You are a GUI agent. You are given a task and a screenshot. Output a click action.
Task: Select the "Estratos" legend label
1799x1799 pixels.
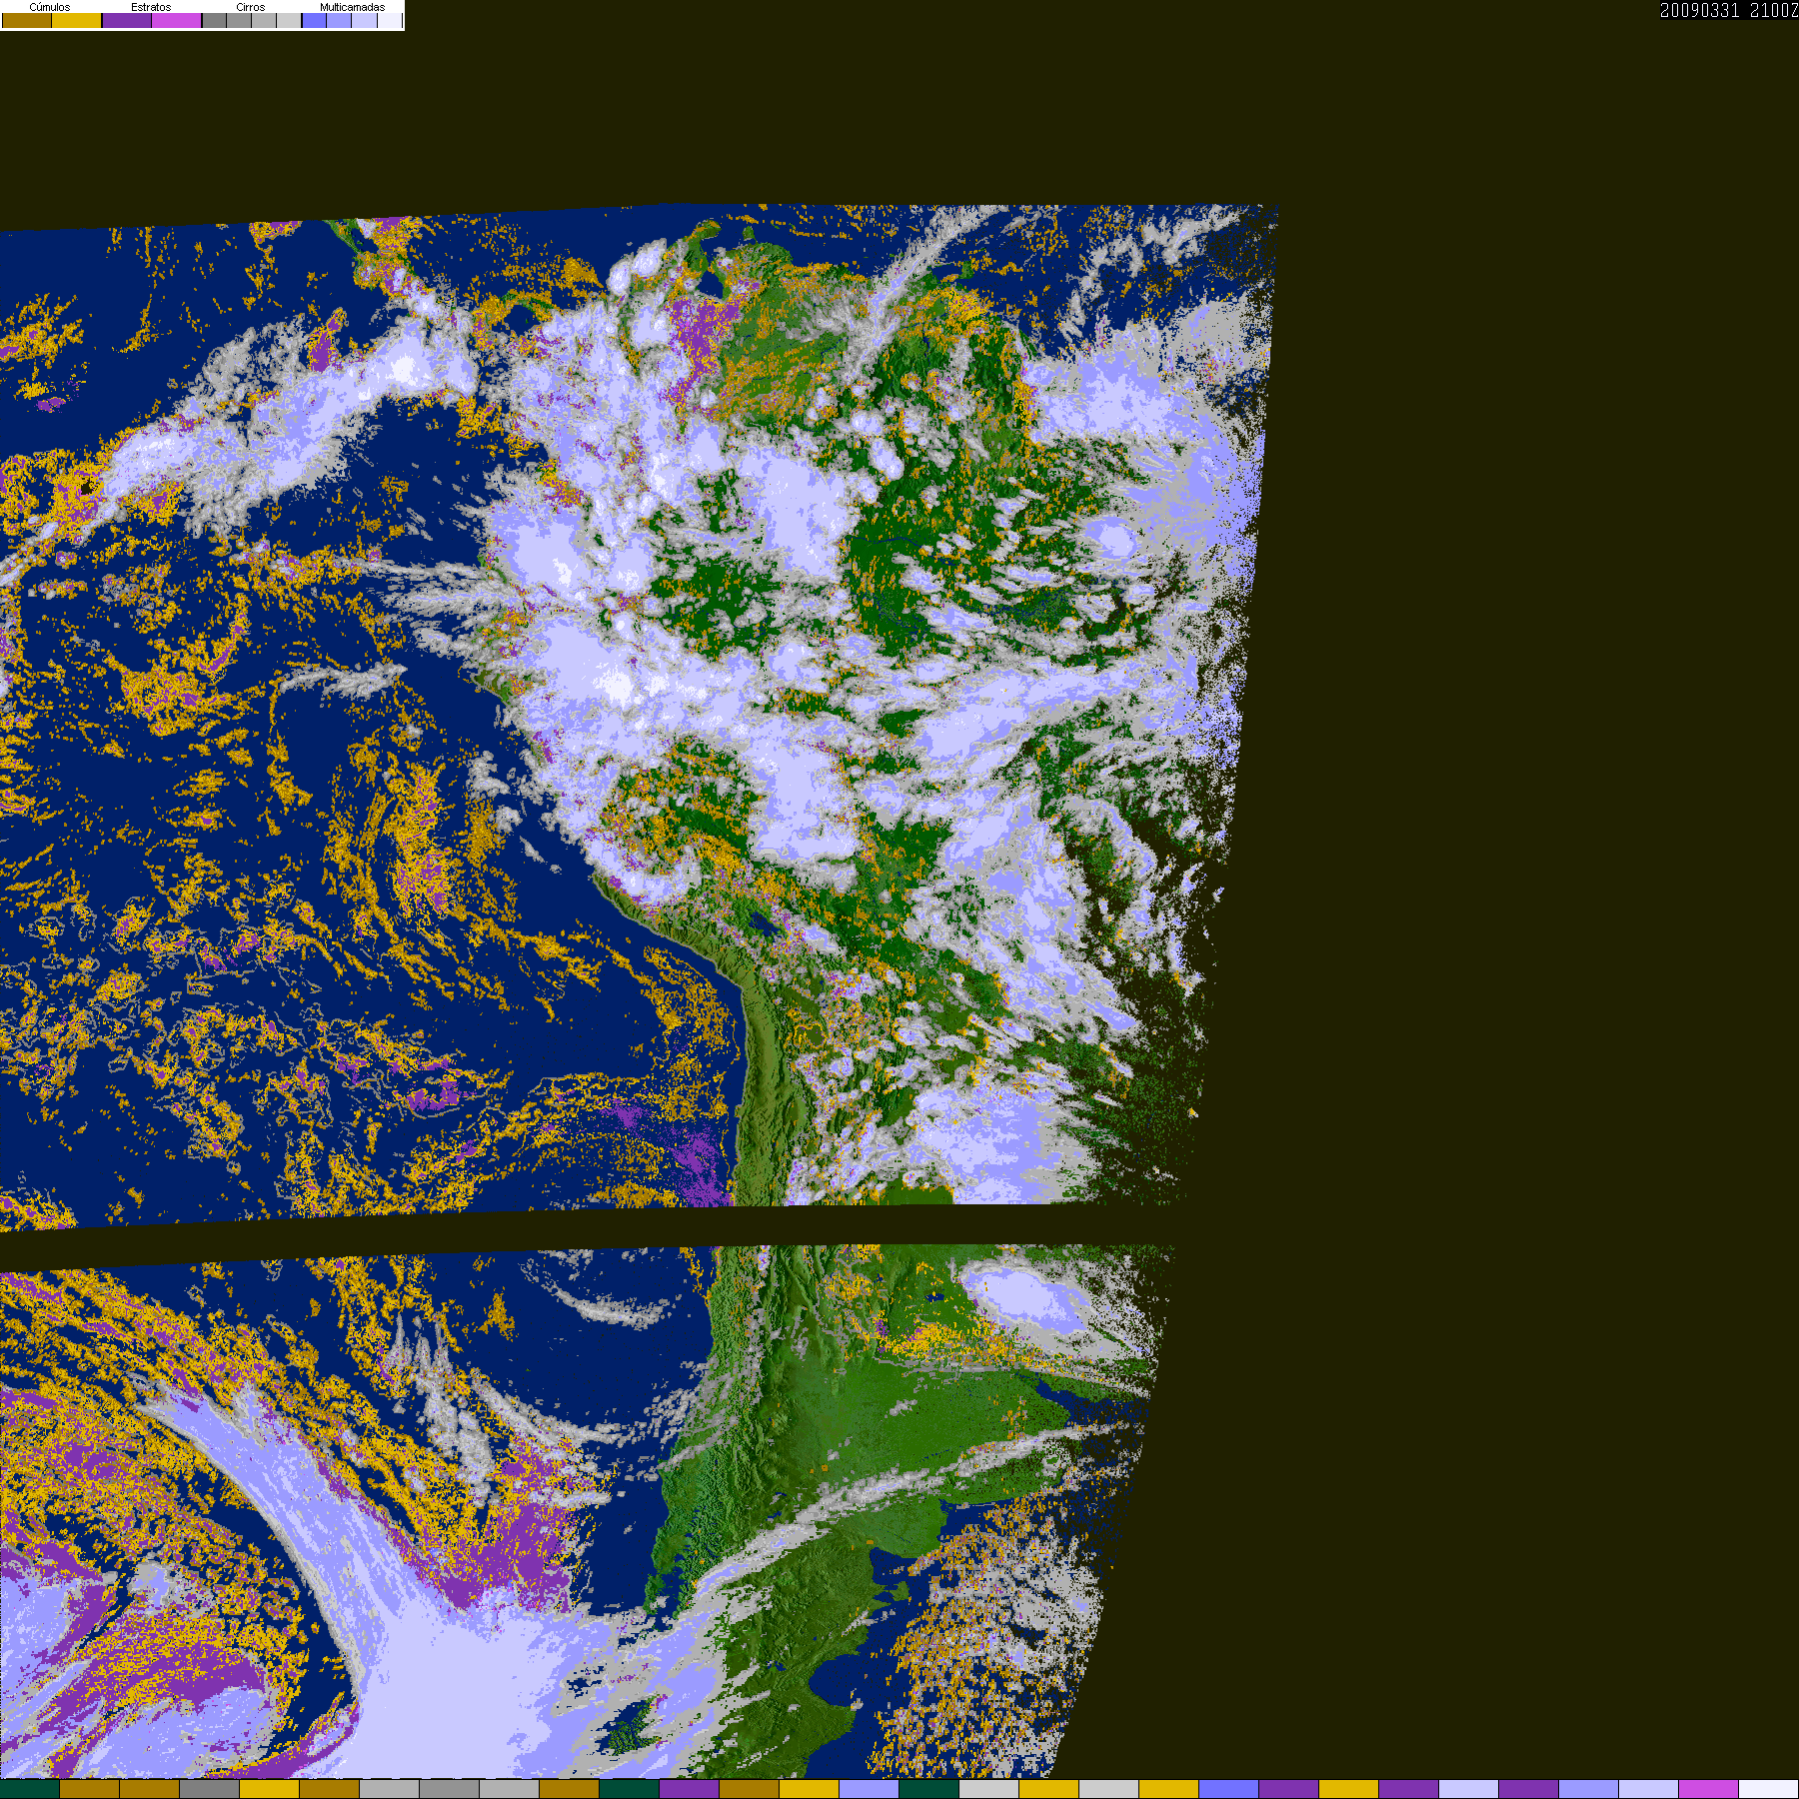[151, 7]
